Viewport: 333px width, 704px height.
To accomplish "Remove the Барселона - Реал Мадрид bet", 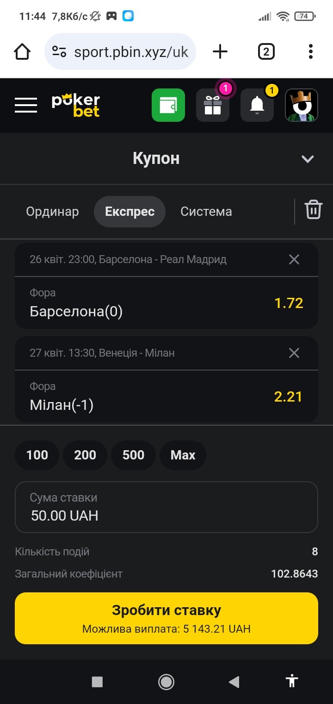I will 294,259.
